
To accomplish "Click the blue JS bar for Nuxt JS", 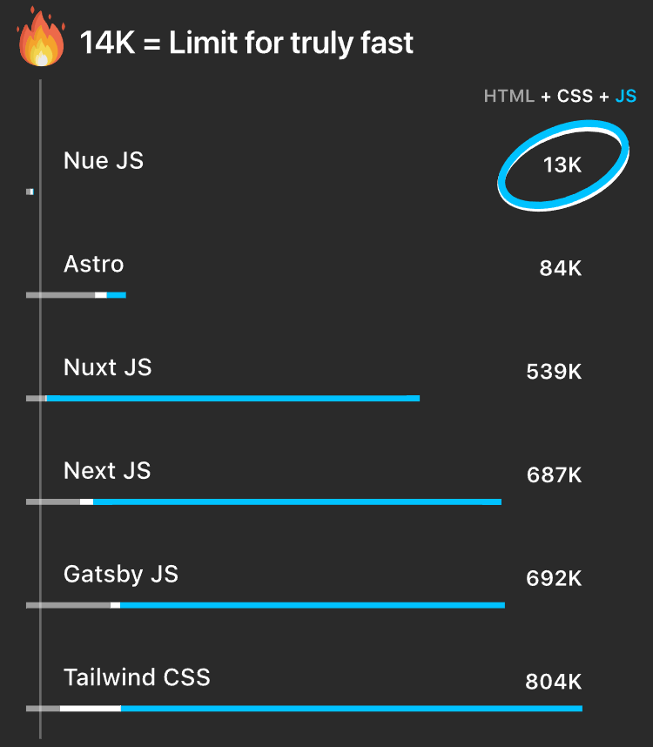I will [x=232, y=398].
